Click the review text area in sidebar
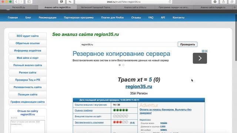The image size is (237, 133). point(28,126)
